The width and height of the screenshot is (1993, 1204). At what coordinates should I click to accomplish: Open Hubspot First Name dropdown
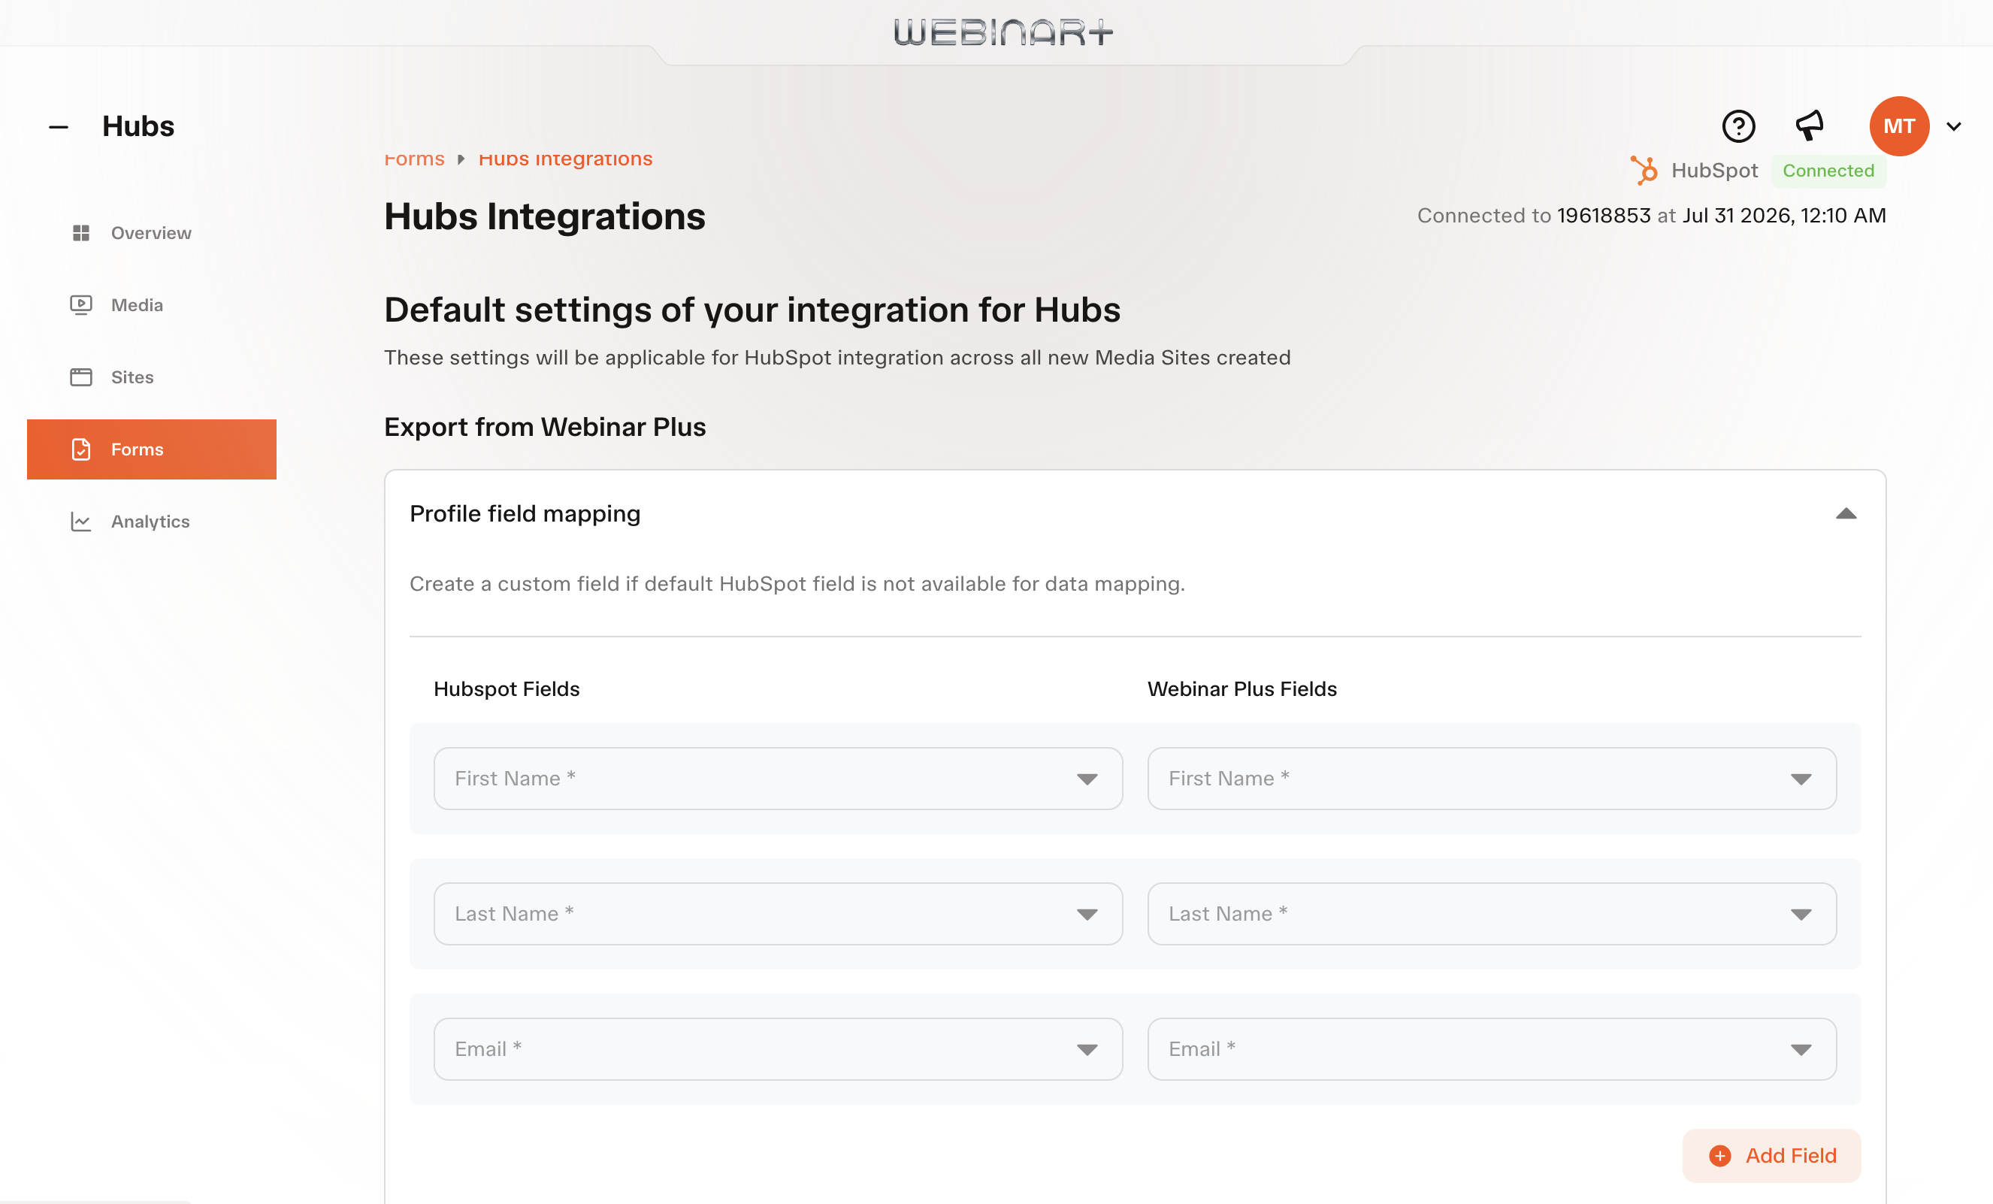(x=778, y=779)
